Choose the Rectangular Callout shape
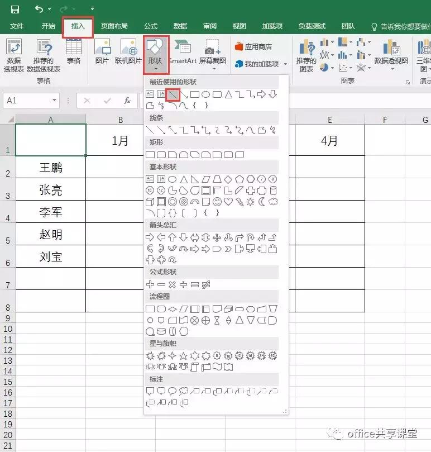 coord(150,391)
